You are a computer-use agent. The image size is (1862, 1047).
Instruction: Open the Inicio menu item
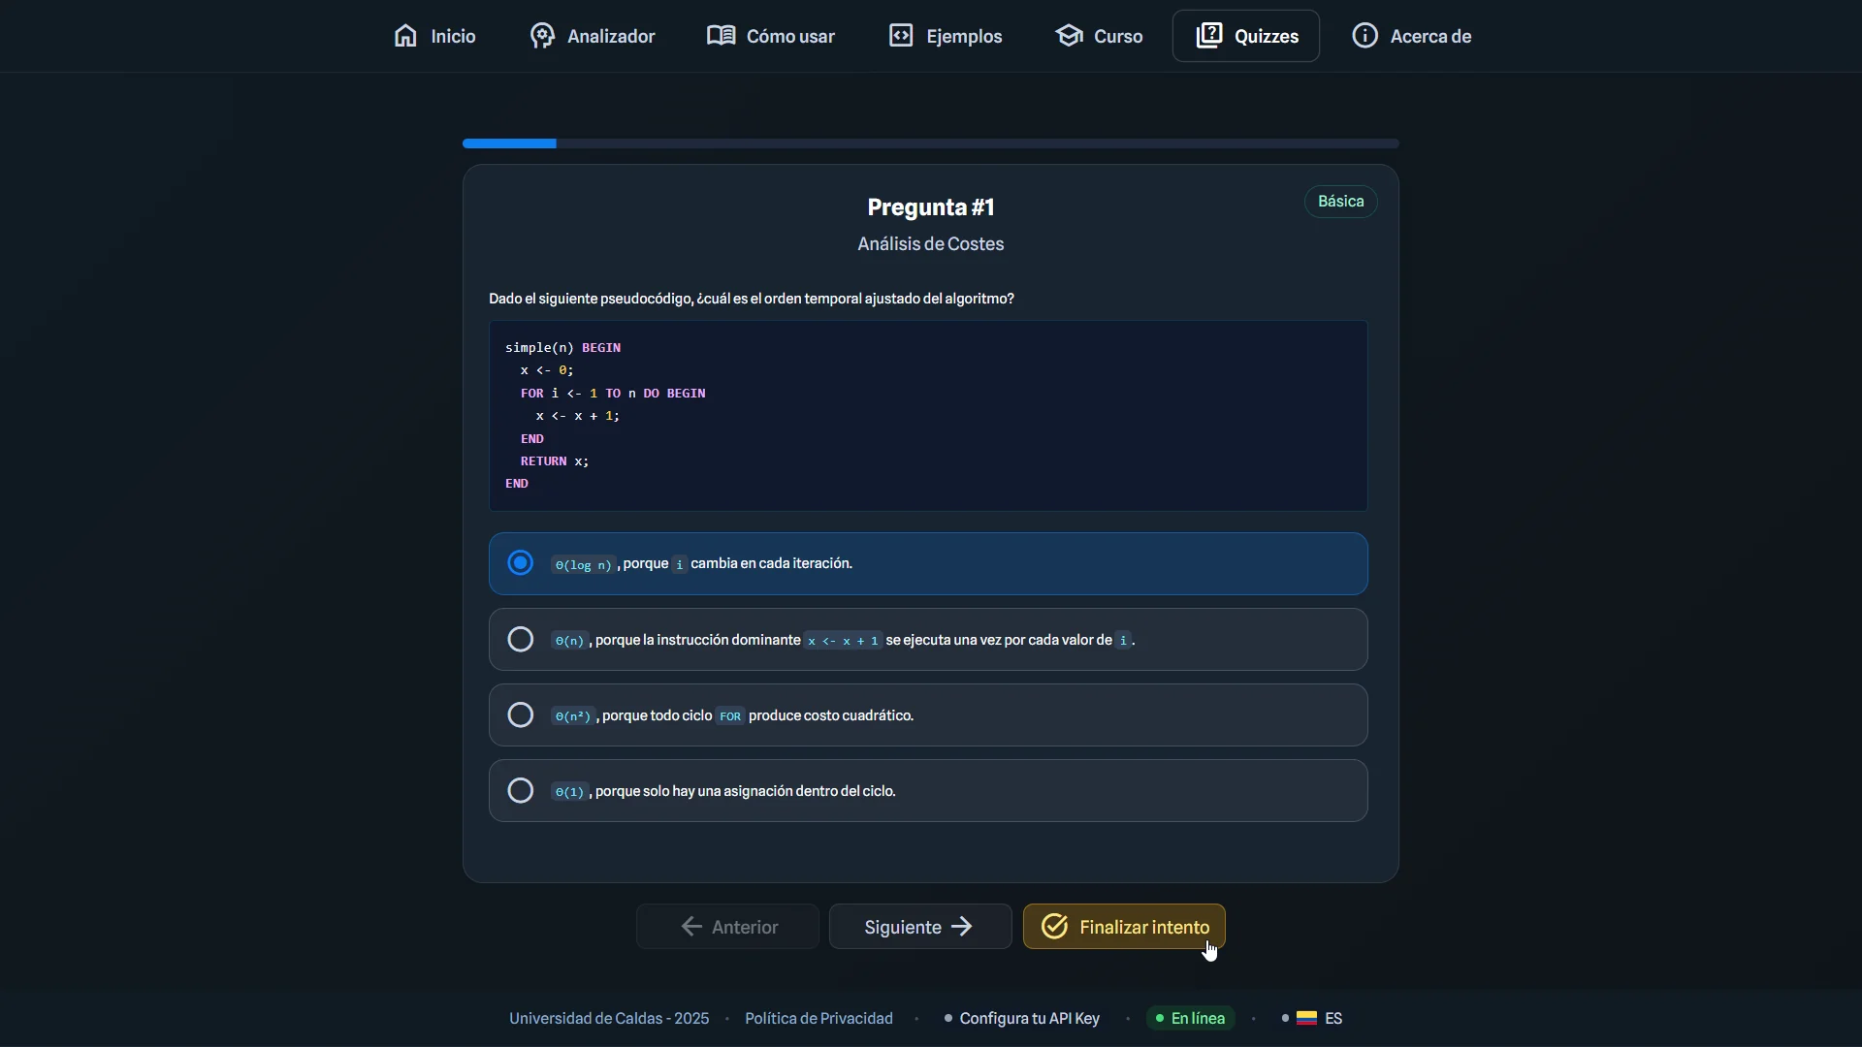[434, 36]
